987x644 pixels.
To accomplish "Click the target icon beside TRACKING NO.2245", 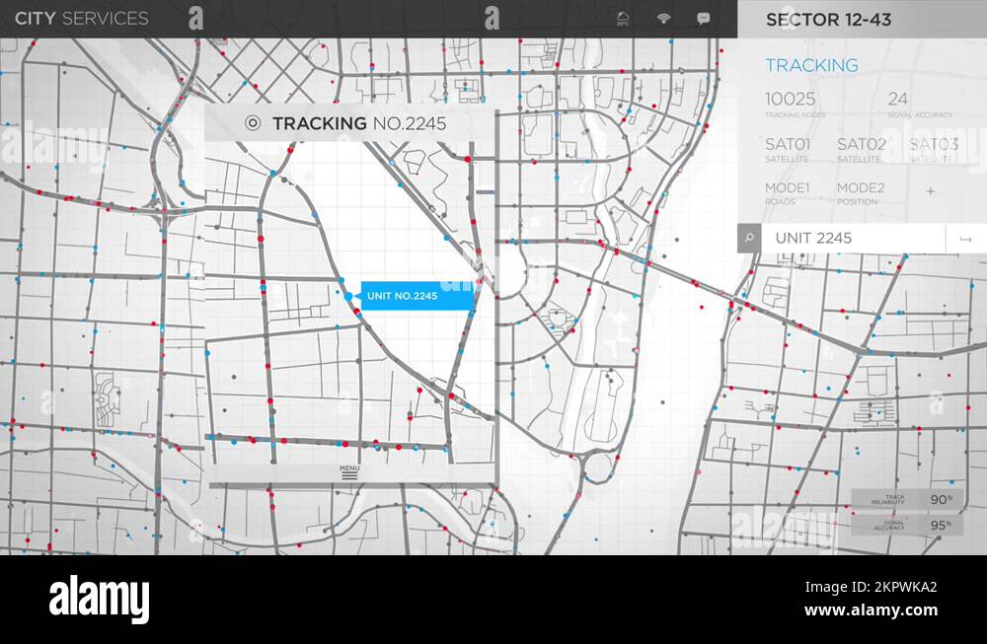I will 253,123.
